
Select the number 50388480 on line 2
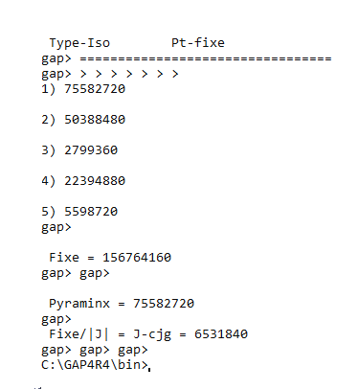[95, 120]
